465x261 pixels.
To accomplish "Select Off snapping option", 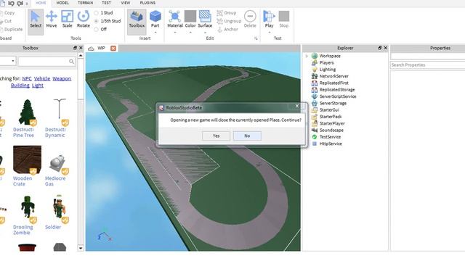I will (100, 29).
